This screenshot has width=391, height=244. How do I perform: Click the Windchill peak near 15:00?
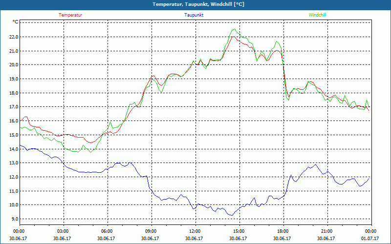coord(234,29)
